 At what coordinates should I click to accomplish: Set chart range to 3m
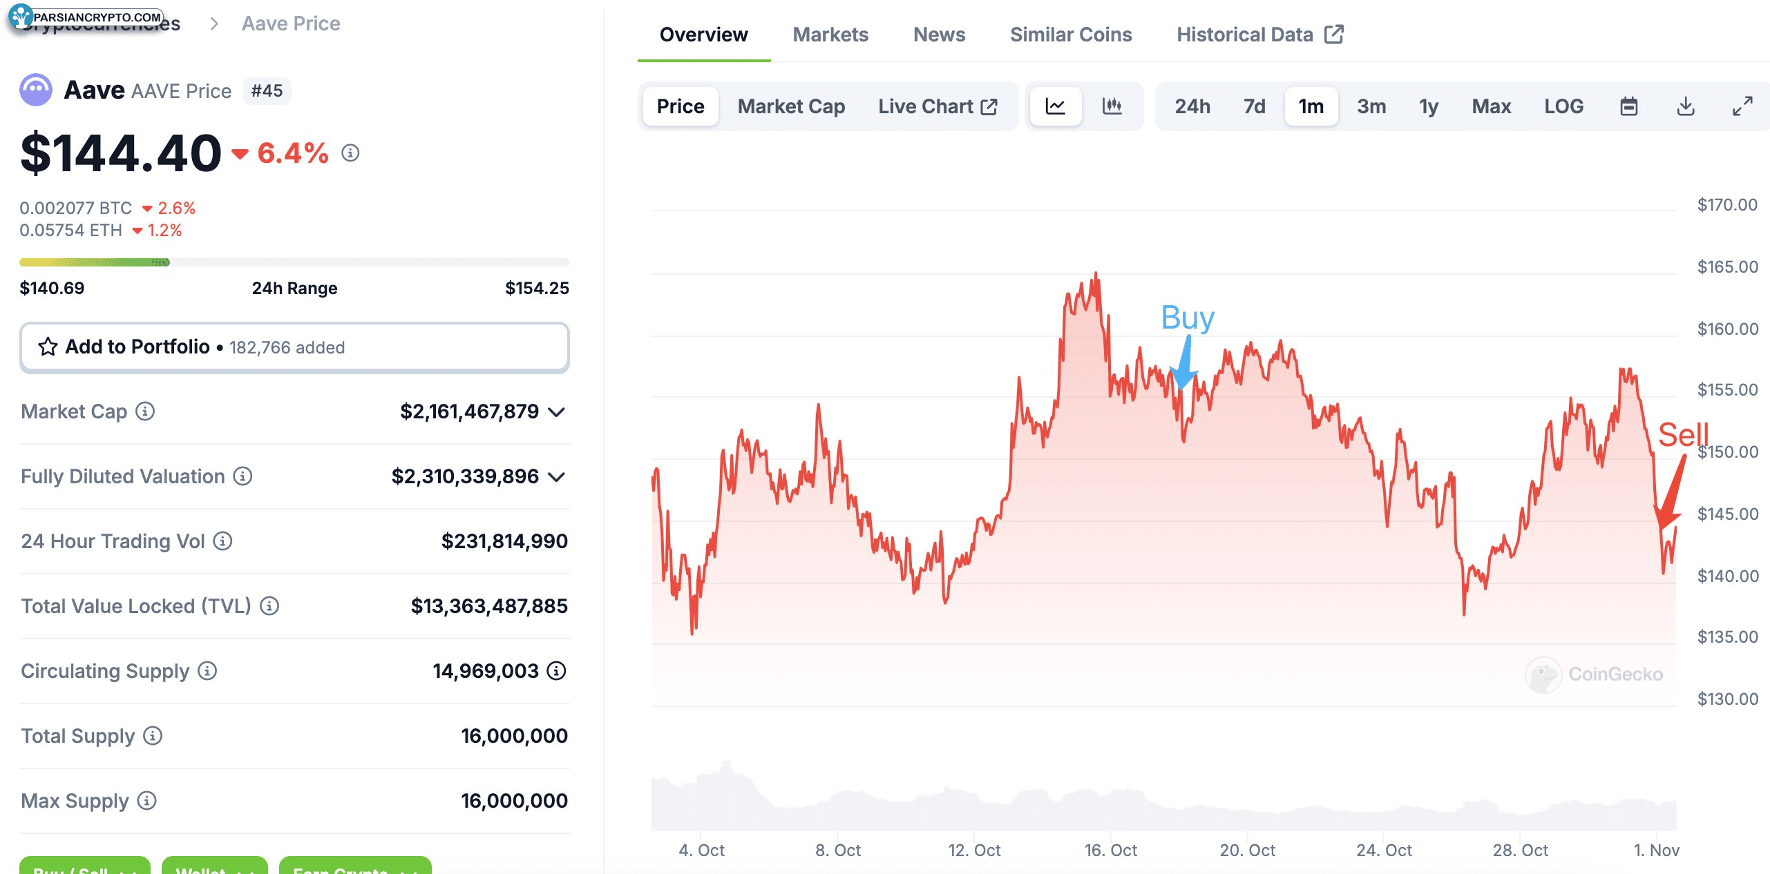click(1371, 106)
